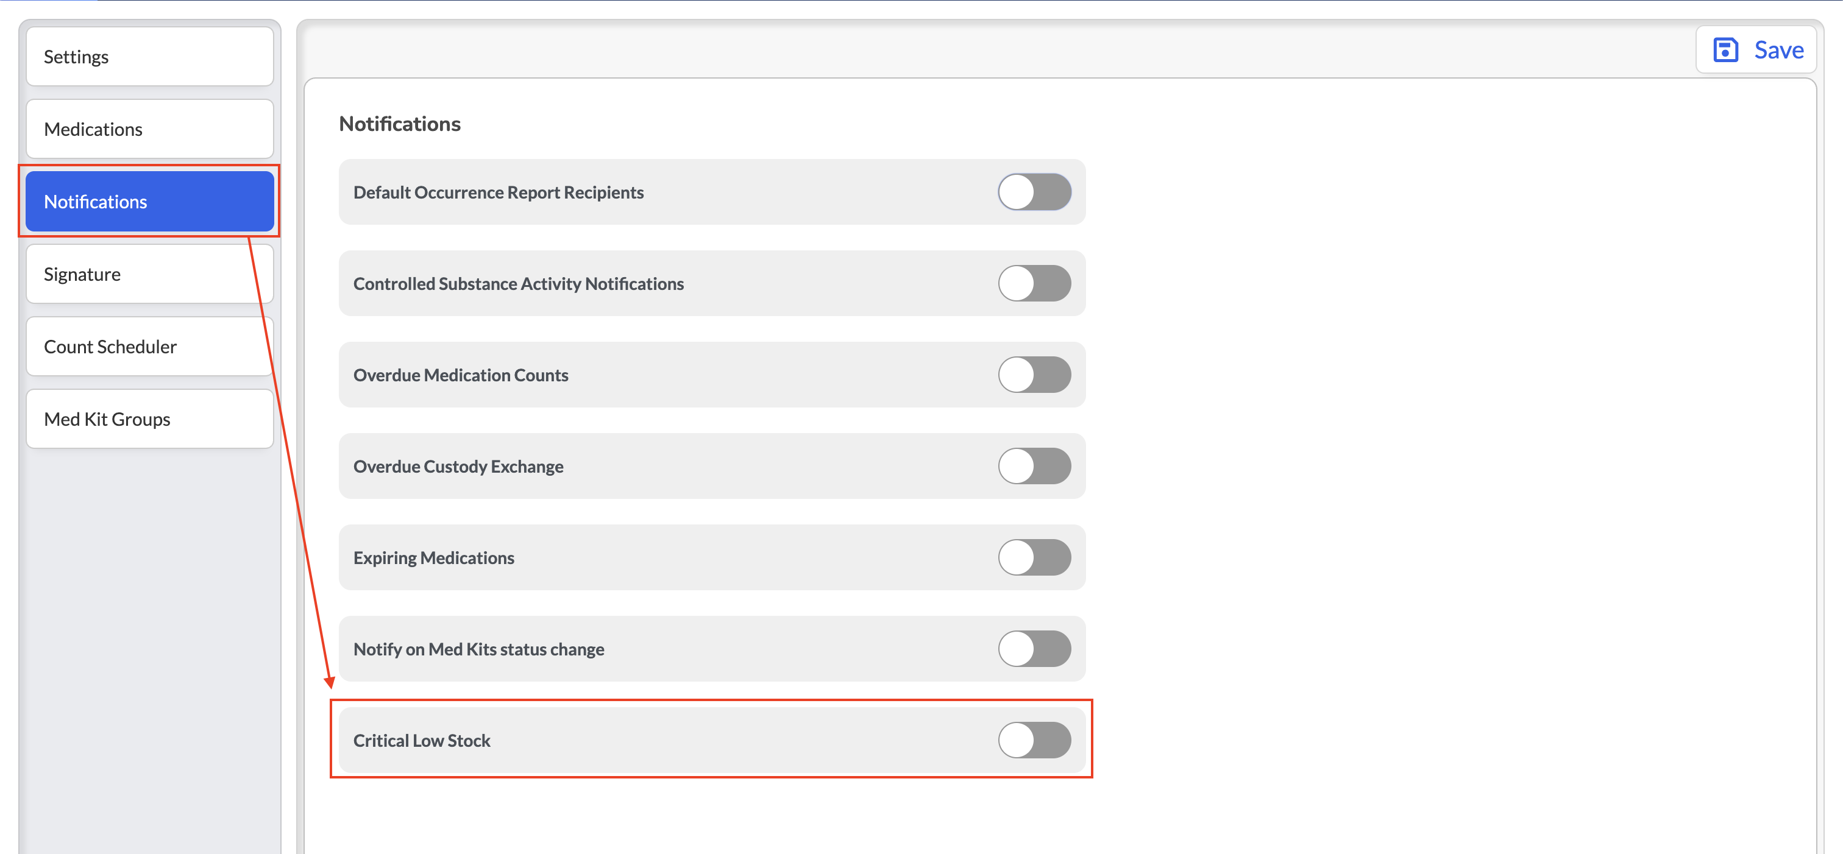Enable the Critical Low Stock toggle
This screenshot has width=1843, height=854.
[1034, 739]
